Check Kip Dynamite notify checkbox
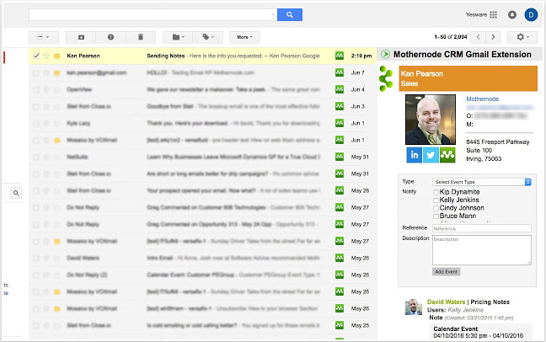The width and height of the screenshot is (546, 342). [436, 192]
